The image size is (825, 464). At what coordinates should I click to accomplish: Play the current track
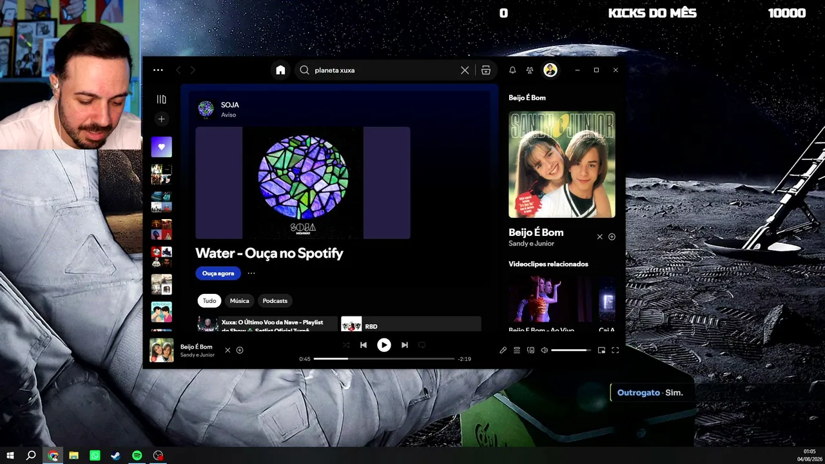383,345
